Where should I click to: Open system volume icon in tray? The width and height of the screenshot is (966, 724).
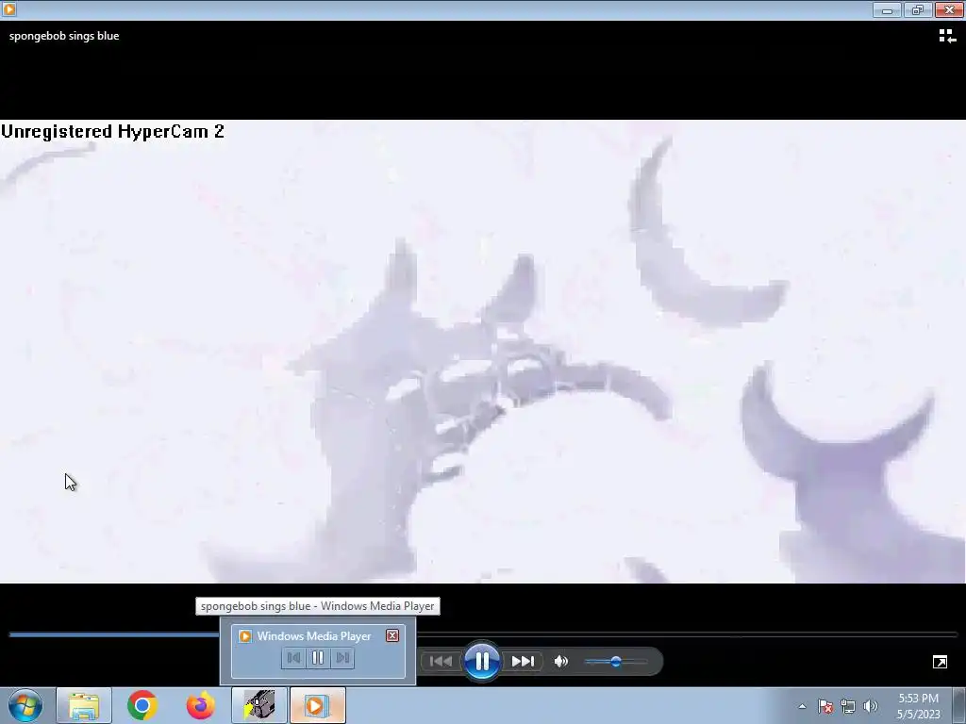click(870, 706)
